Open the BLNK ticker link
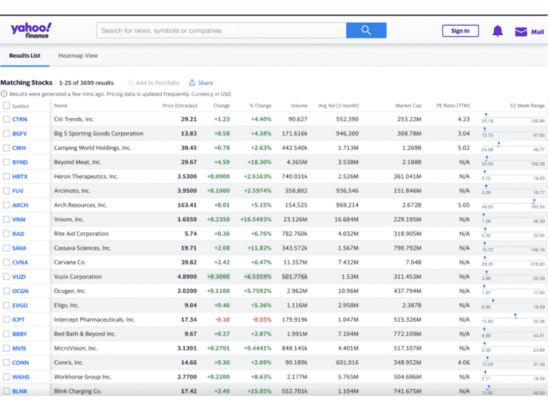Viewport: 549px width, 409px height. (x=20, y=391)
